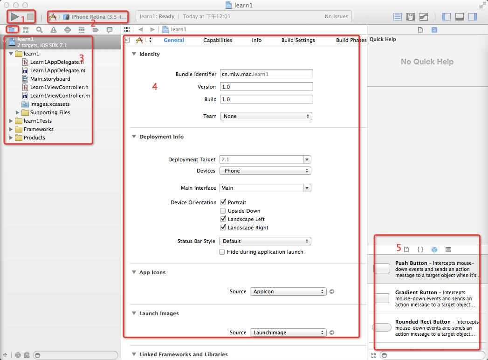Open the Team dropdown
Screen dimensions: 488x360
pos(266,116)
